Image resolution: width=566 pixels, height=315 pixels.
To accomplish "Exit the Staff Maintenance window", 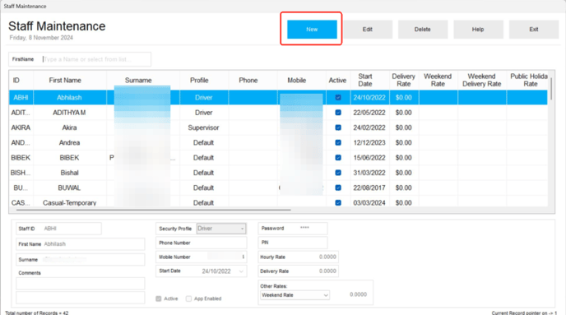I will pyautogui.click(x=534, y=30).
